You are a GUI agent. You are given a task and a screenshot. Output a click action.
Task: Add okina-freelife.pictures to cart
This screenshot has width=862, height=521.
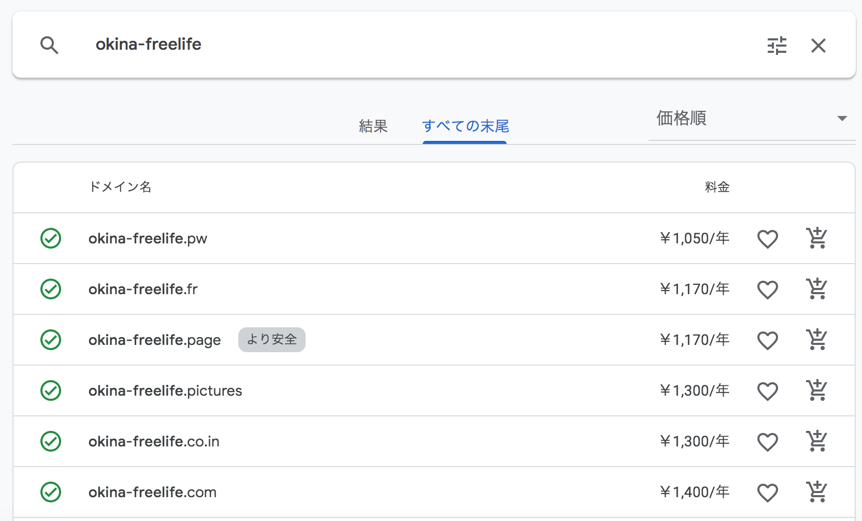coord(817,390)
